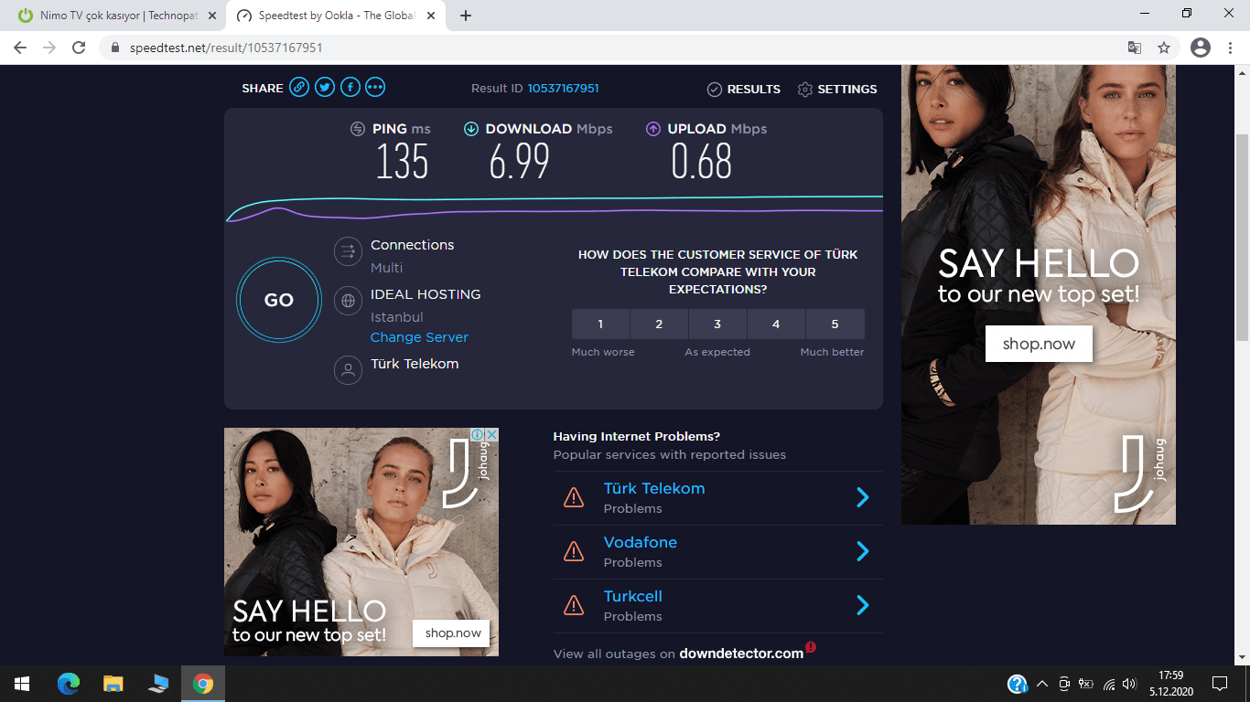Rate customer service 4

[776, 324]
